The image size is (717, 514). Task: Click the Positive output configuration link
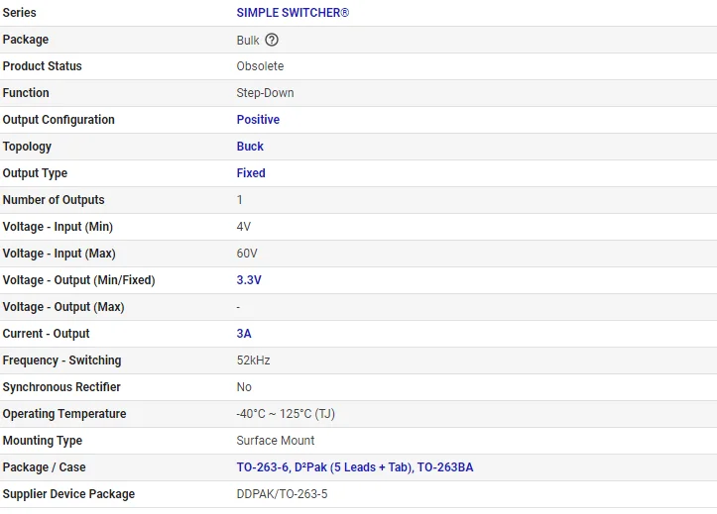(258, 120)
